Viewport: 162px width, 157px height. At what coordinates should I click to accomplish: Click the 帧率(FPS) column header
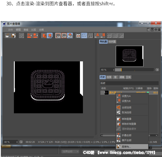click(x=129, y=88)
